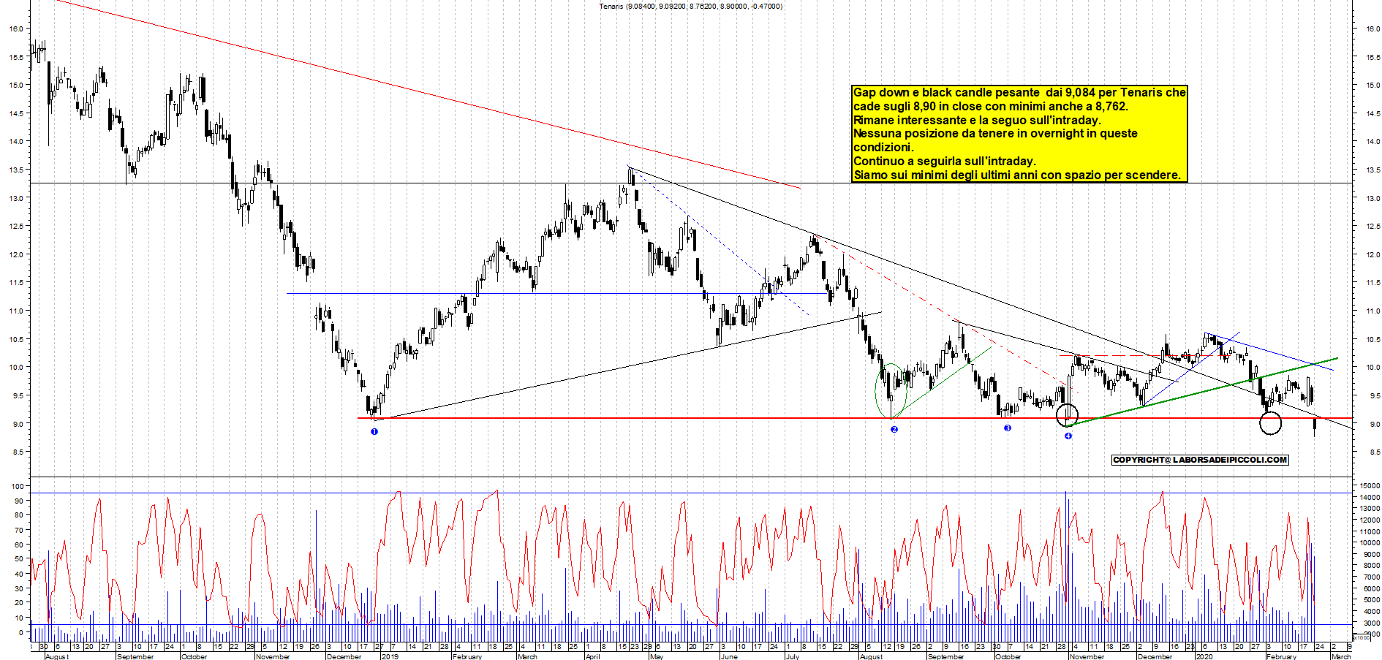
Task: Click the 'April' month label
Action: click(592, 656)
